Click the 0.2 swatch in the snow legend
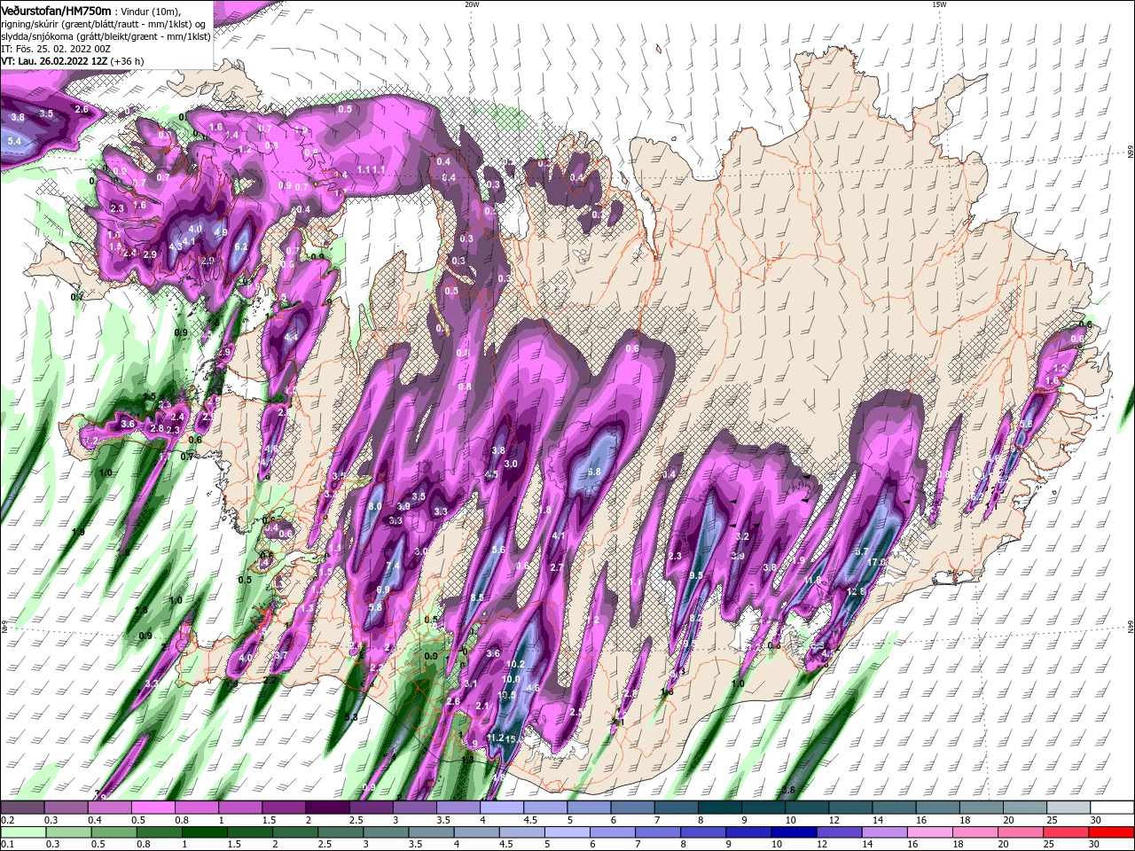 [x=22, y=807]
